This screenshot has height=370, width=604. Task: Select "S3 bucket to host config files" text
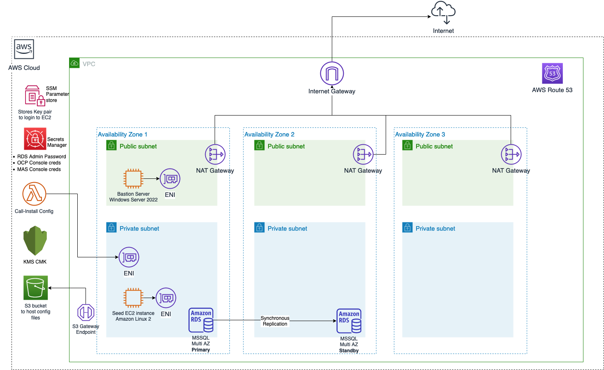coord(36,312)
